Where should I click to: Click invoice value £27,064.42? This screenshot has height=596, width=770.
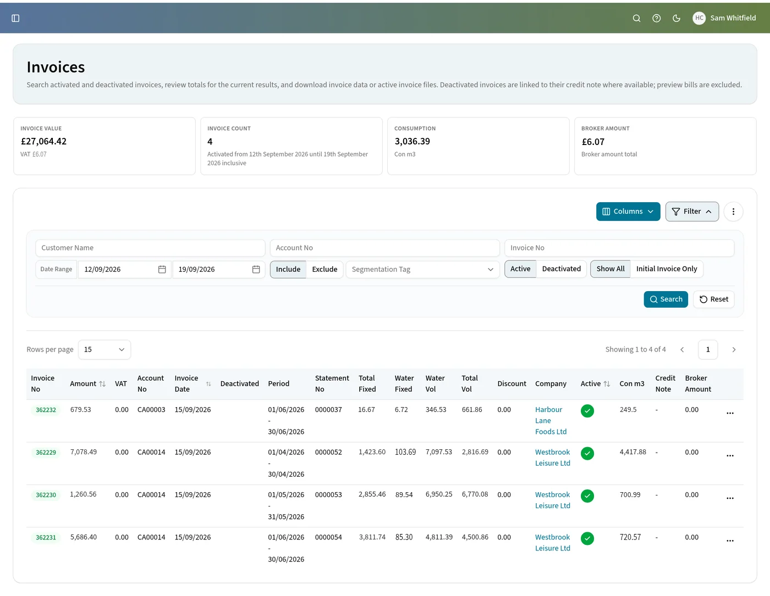point(43,142)
